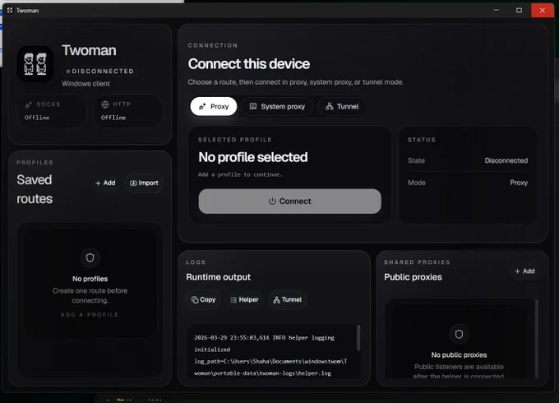Screen dimensions: 559x403
Task: Select the Proxy connection mode tab
Action: point(214,106)
